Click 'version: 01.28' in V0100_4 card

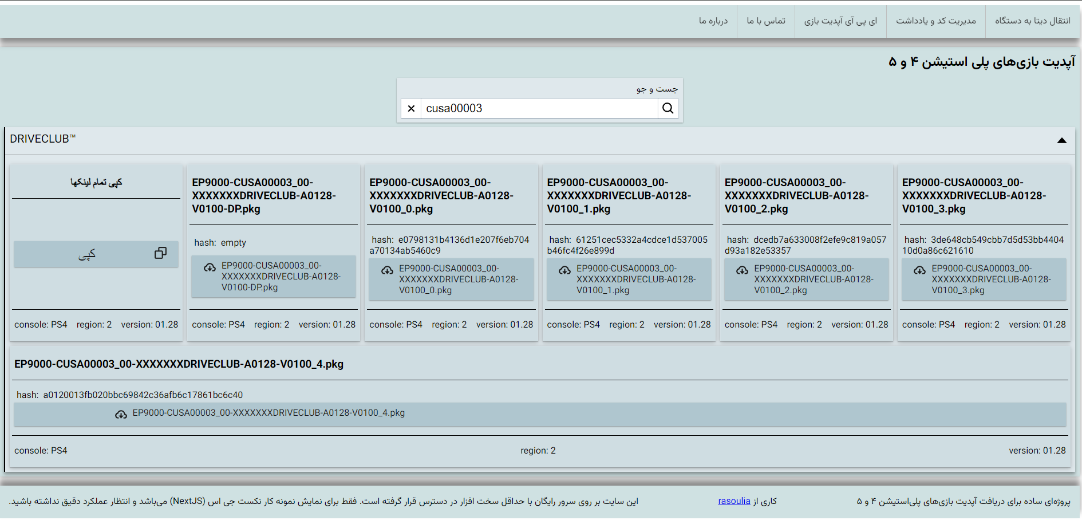1037,451
